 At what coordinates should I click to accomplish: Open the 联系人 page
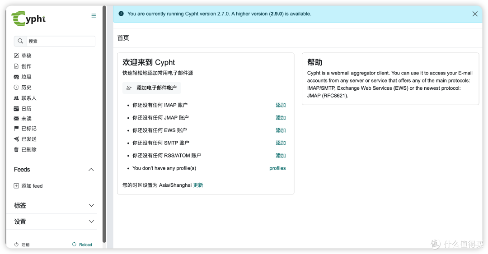[29, 98]
